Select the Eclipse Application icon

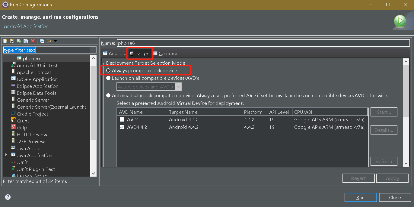(x=13, y=86)
